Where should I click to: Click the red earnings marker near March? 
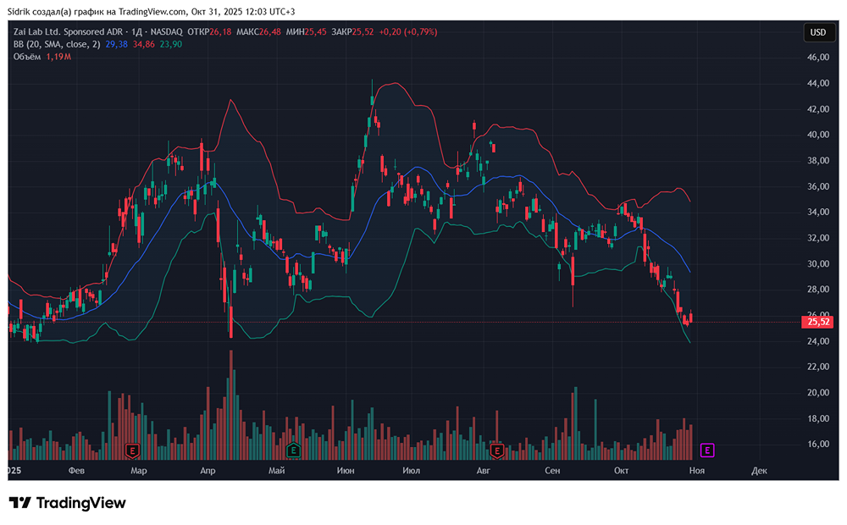132,450
